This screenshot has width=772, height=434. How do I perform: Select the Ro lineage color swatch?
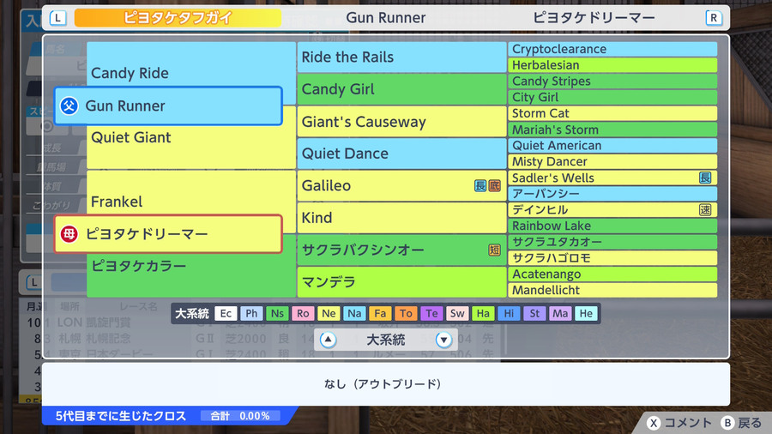point(303,313)
